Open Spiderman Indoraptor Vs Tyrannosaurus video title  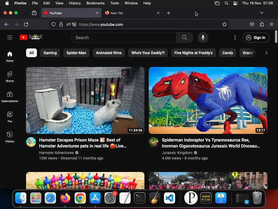click(x=211, y=143)
